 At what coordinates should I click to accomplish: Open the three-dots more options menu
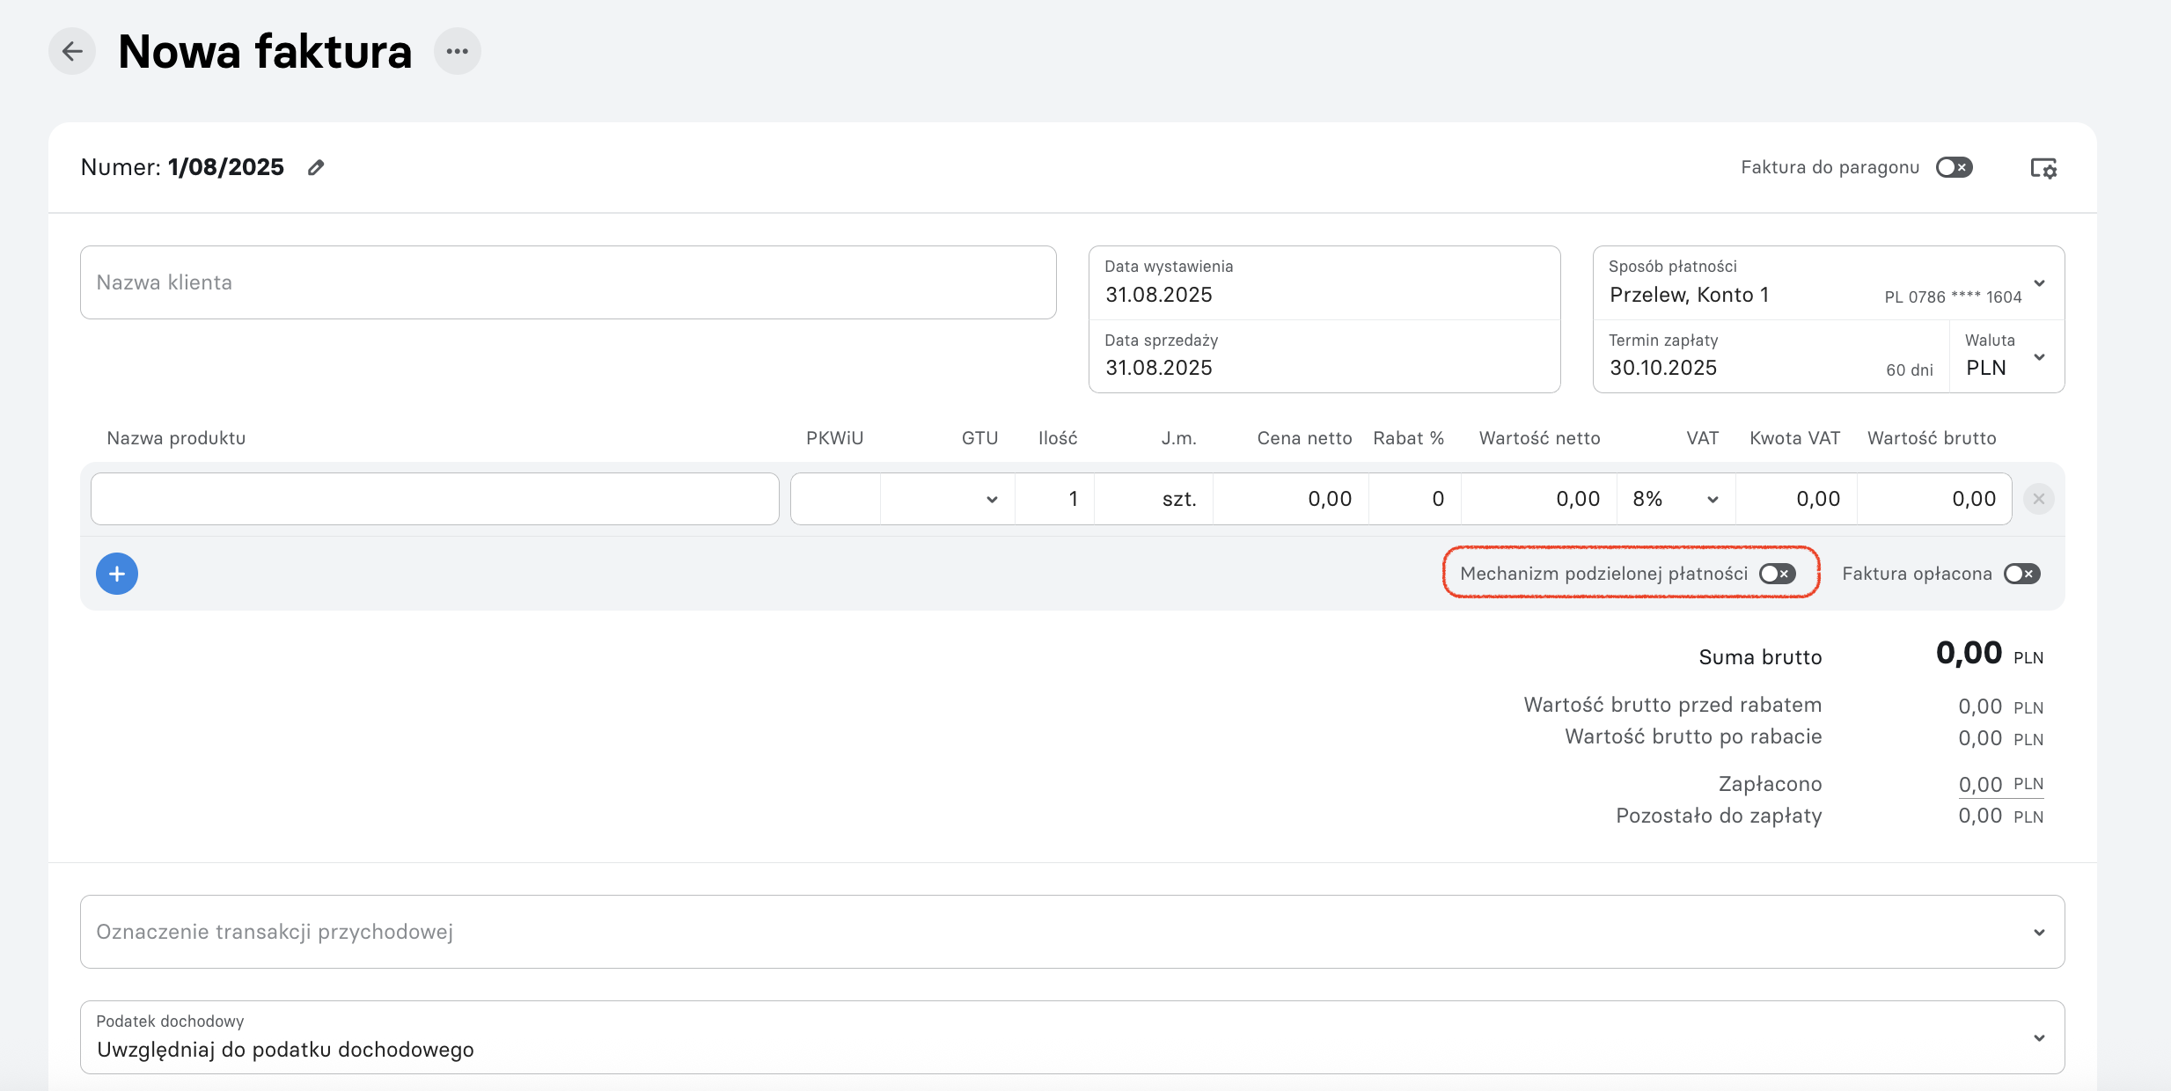tap(458, 51)
